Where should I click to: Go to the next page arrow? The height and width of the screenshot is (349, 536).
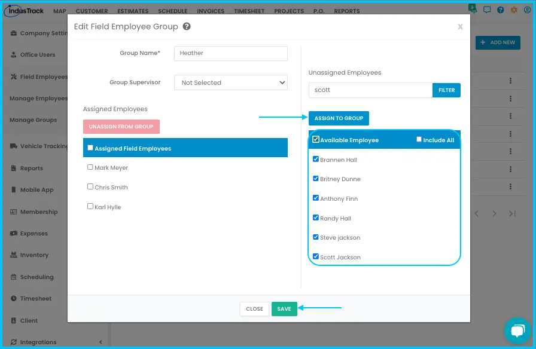click(x=494, y=214)
